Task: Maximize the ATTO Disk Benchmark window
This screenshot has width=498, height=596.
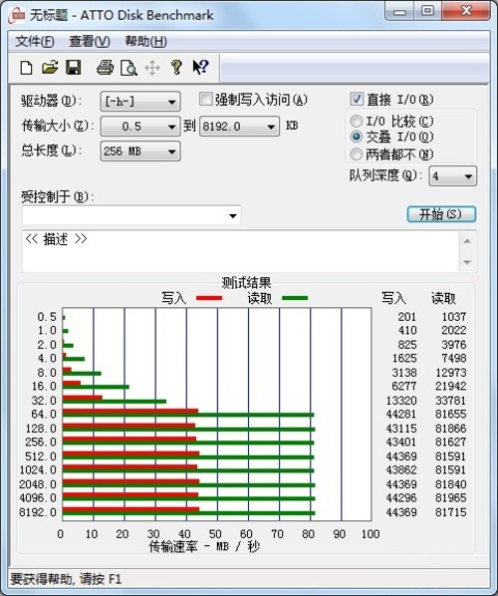Action: (427, 11)
